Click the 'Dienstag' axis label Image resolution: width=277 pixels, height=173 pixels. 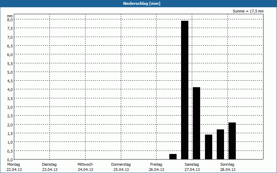coord(49,164)
